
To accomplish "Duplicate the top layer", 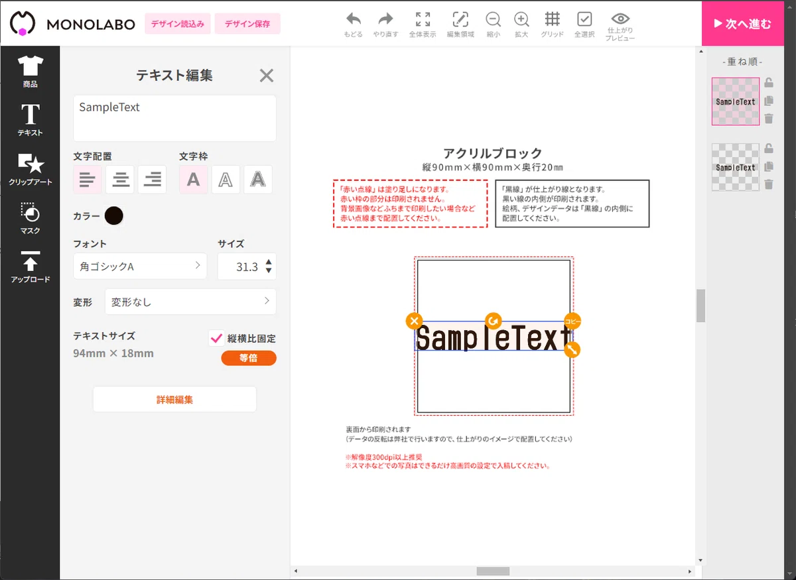I will [769, 101].
